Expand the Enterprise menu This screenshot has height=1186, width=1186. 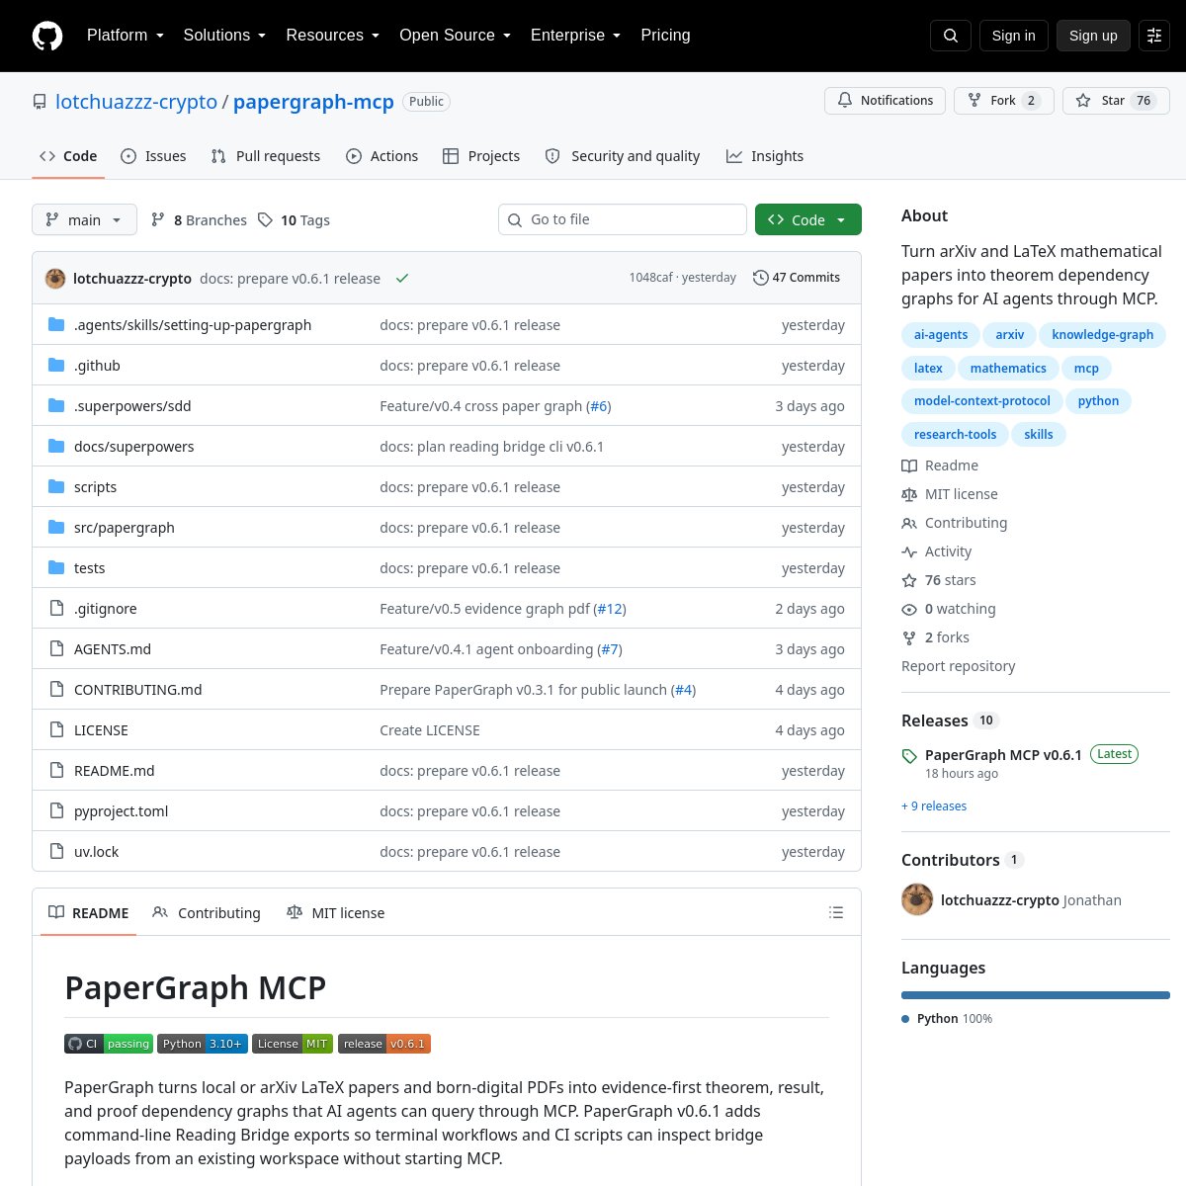point(576,36)
